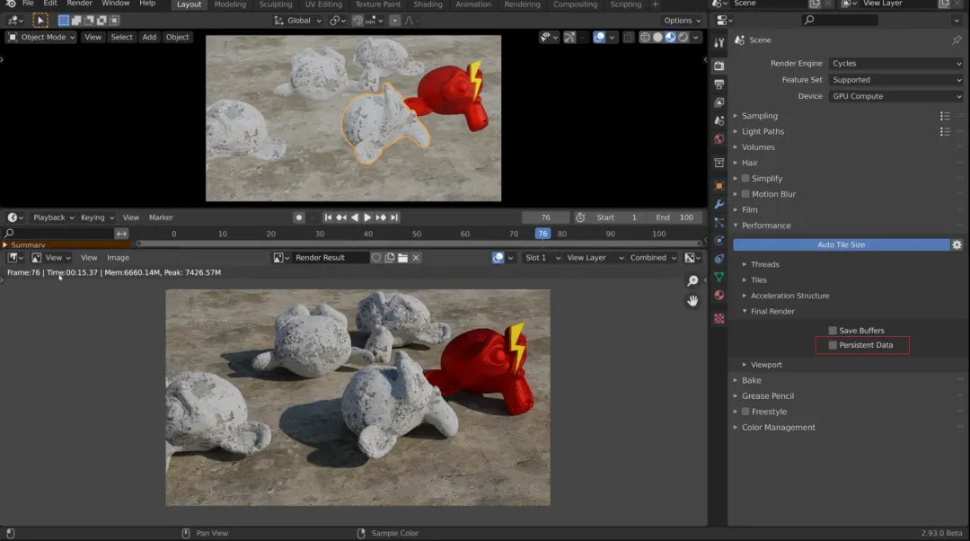Open the Physics properties tab icon
The height and width of the screenshot is (541, 970).
coord(719,240)
